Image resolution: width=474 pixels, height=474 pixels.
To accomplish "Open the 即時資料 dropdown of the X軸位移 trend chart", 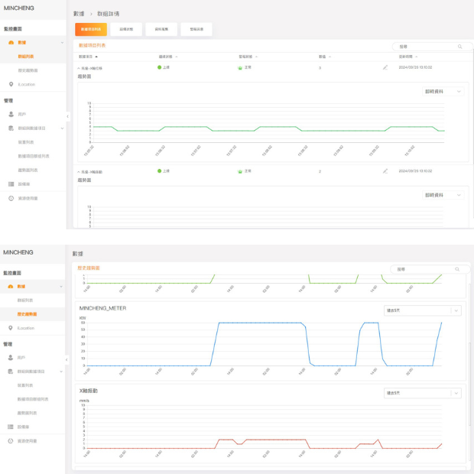I will coord(443,92).
